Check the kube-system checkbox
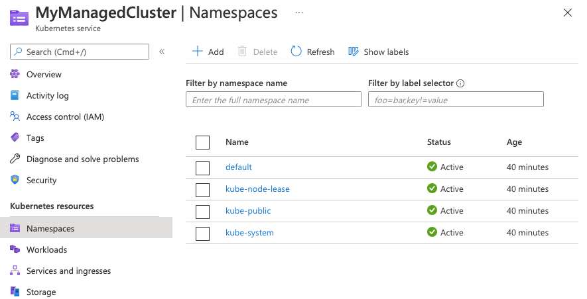Image resolution: width=587 pixels, height=299 pixels. pos(202,234)
